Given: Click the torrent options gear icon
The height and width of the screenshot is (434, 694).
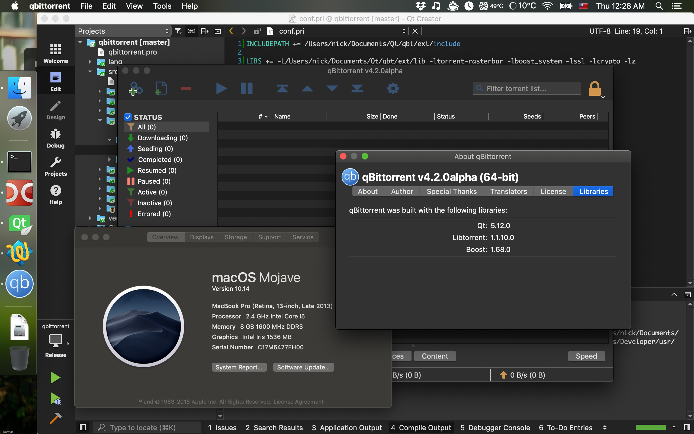Looking at the screenshot, I should point(393,88).
